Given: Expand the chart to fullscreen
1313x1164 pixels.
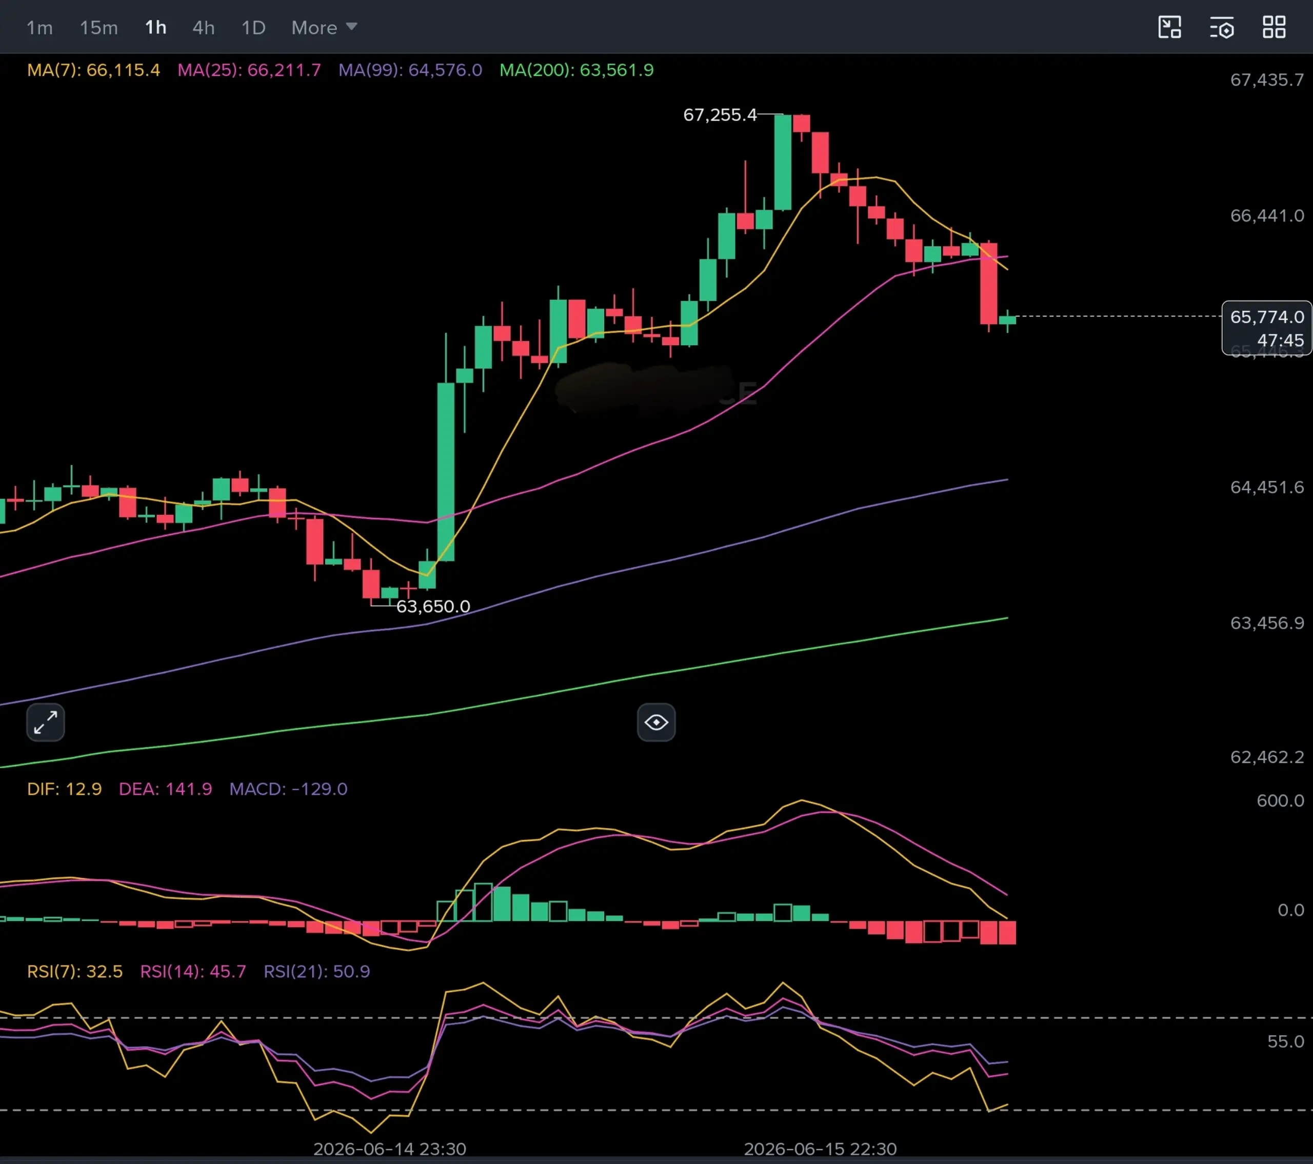Looking at the screenshot, I should [x=46, y=722].
